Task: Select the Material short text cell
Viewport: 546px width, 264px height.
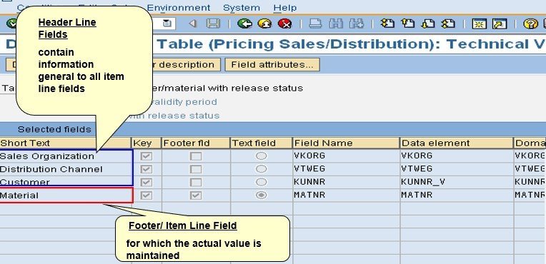Action: pos(66,196)
